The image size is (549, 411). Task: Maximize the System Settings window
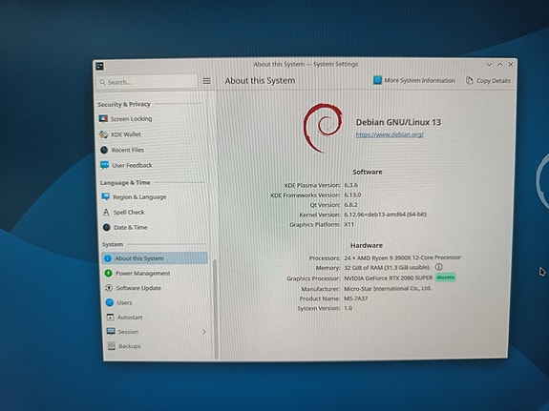coord(500,65)
